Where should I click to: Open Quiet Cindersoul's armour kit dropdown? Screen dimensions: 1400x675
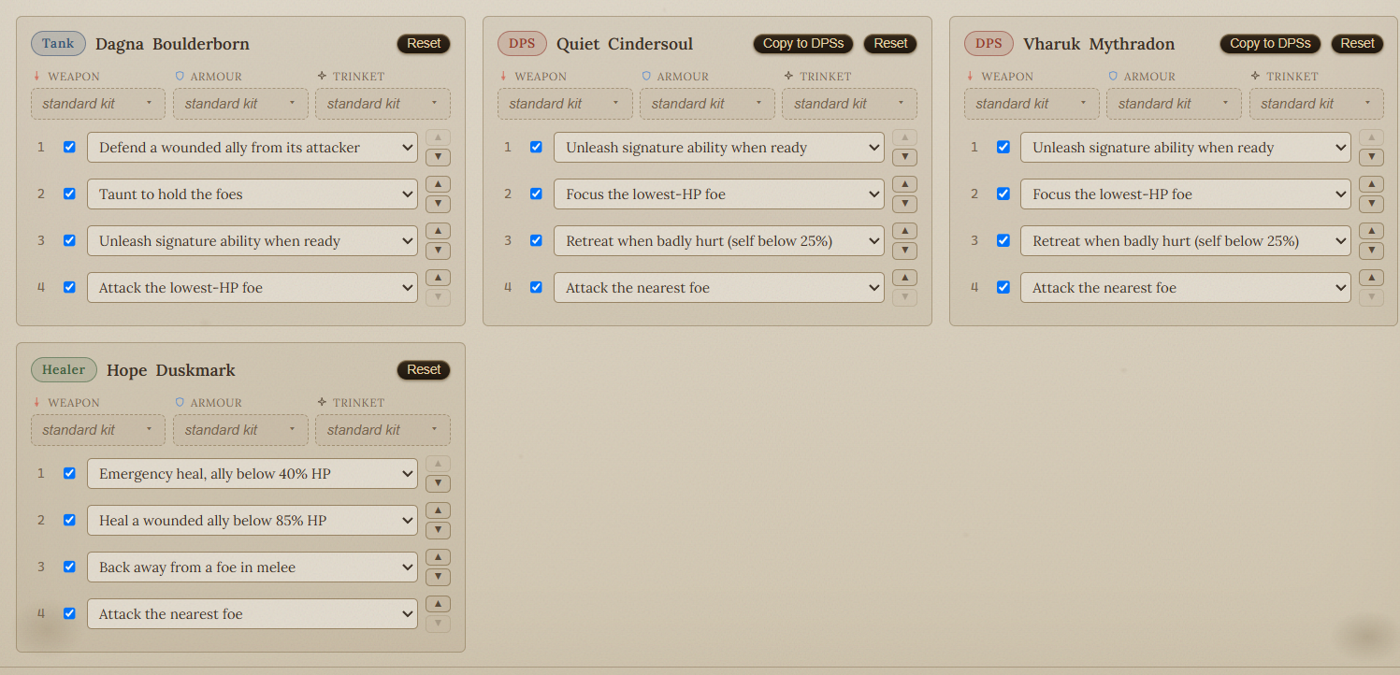(707, 104)
